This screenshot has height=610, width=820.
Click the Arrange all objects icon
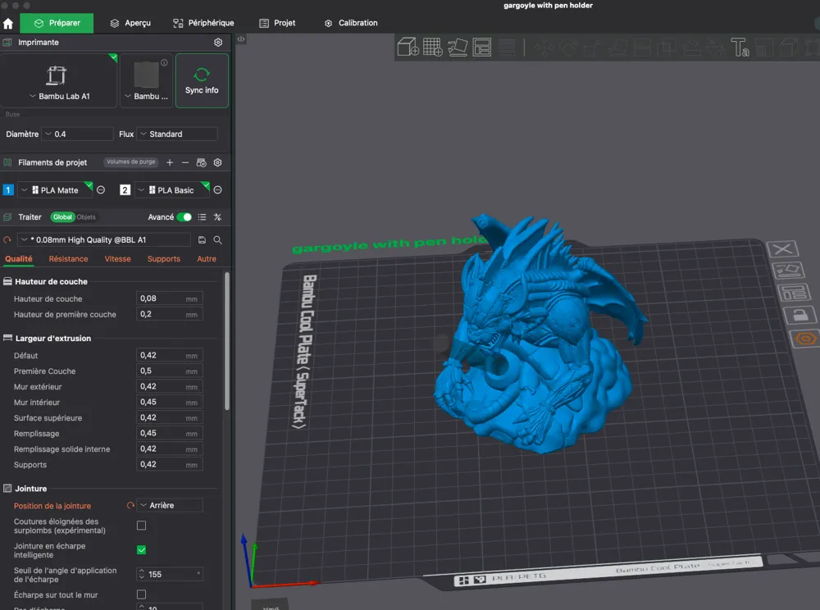[481, 47]
